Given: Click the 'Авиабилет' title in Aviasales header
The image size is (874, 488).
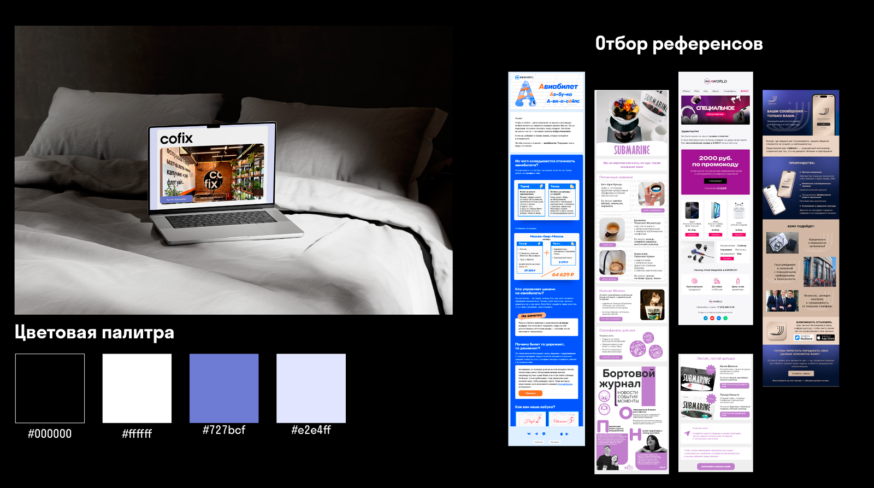Looking at the screenshot, I should (x=558, y=86).
